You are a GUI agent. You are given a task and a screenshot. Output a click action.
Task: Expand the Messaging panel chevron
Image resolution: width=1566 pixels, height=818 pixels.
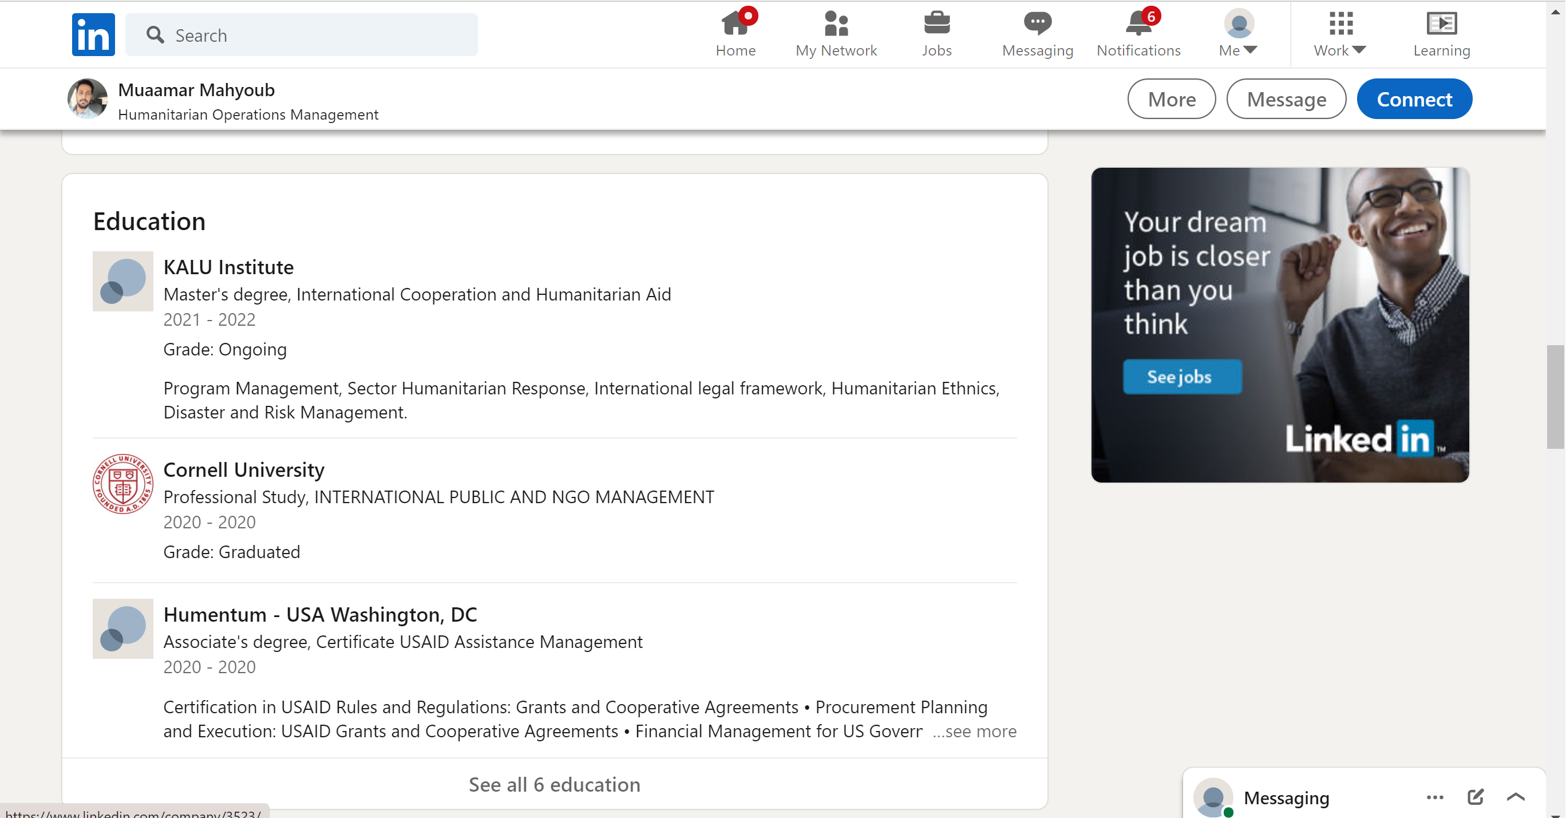click(x=1516, y=797)
